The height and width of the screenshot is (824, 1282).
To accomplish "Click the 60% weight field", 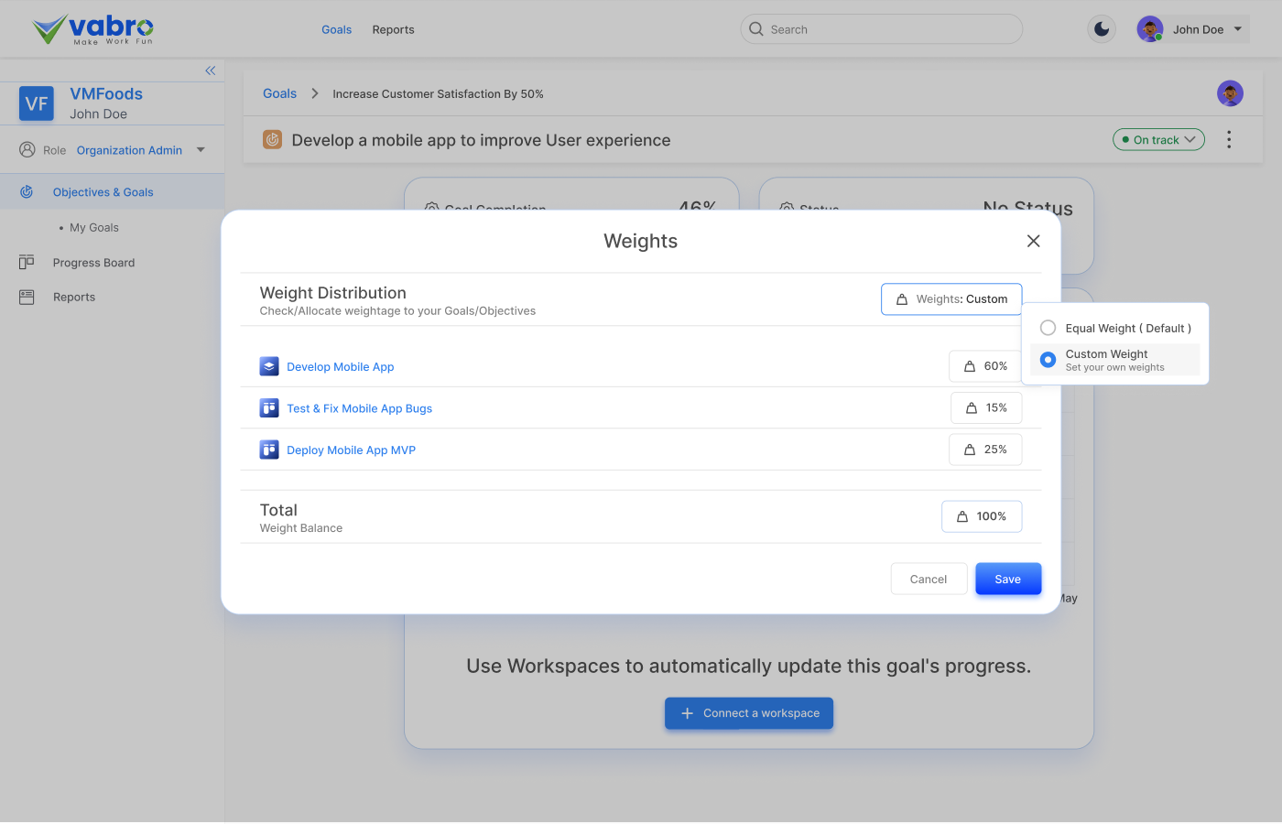I will tap(985, 366).
